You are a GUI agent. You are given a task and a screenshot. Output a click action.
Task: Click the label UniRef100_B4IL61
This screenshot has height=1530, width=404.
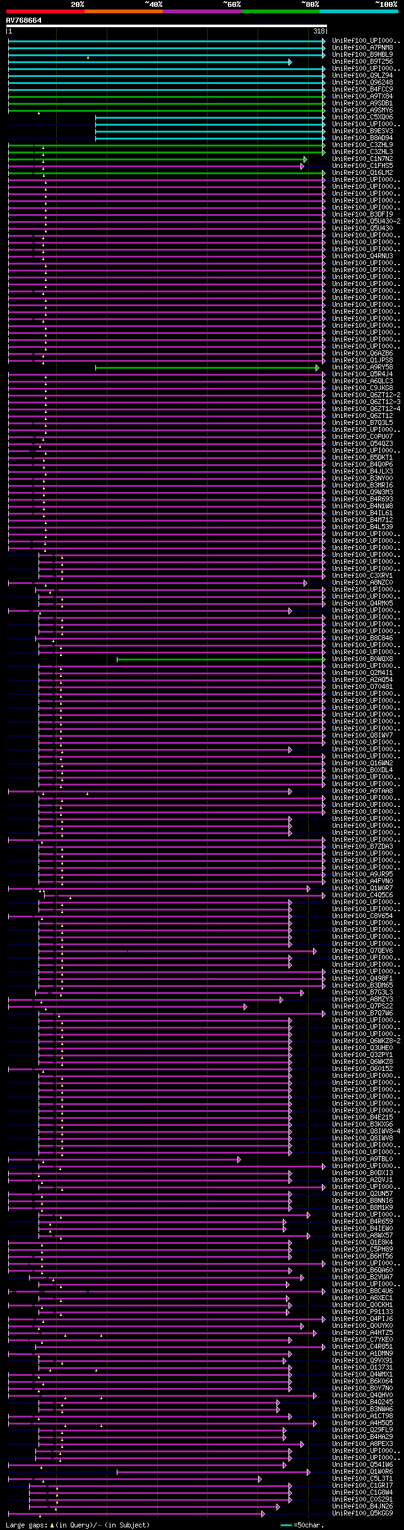pyautogui.click(x=362, y=513)
